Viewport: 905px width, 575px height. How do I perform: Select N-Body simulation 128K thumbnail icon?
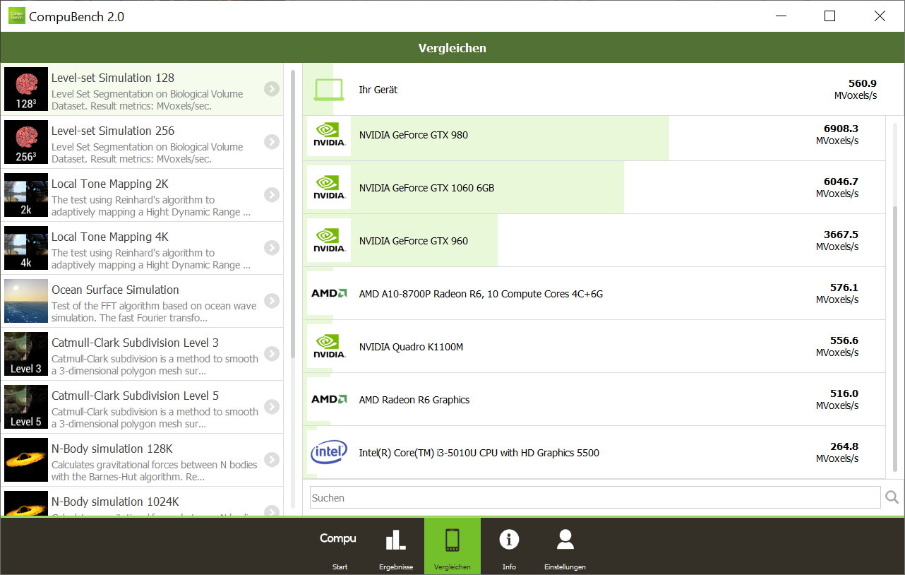26,460
